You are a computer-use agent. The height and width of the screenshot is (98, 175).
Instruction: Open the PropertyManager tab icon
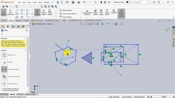8,27
